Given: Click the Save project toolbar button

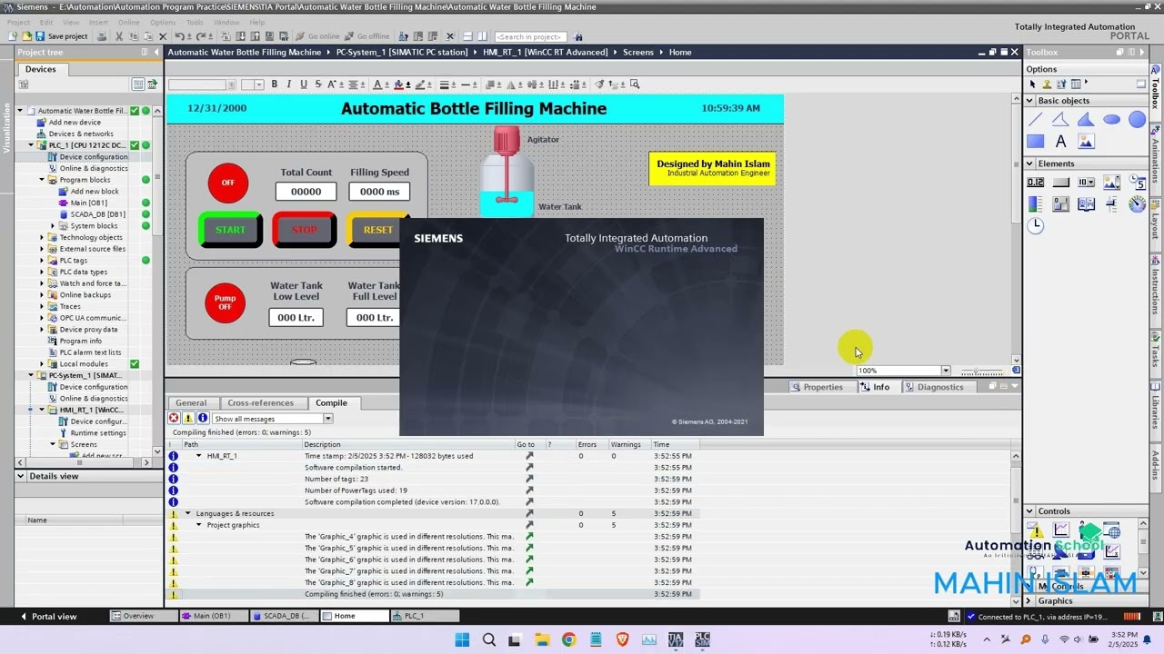Looking at the screenshot, I should point(61,36).
